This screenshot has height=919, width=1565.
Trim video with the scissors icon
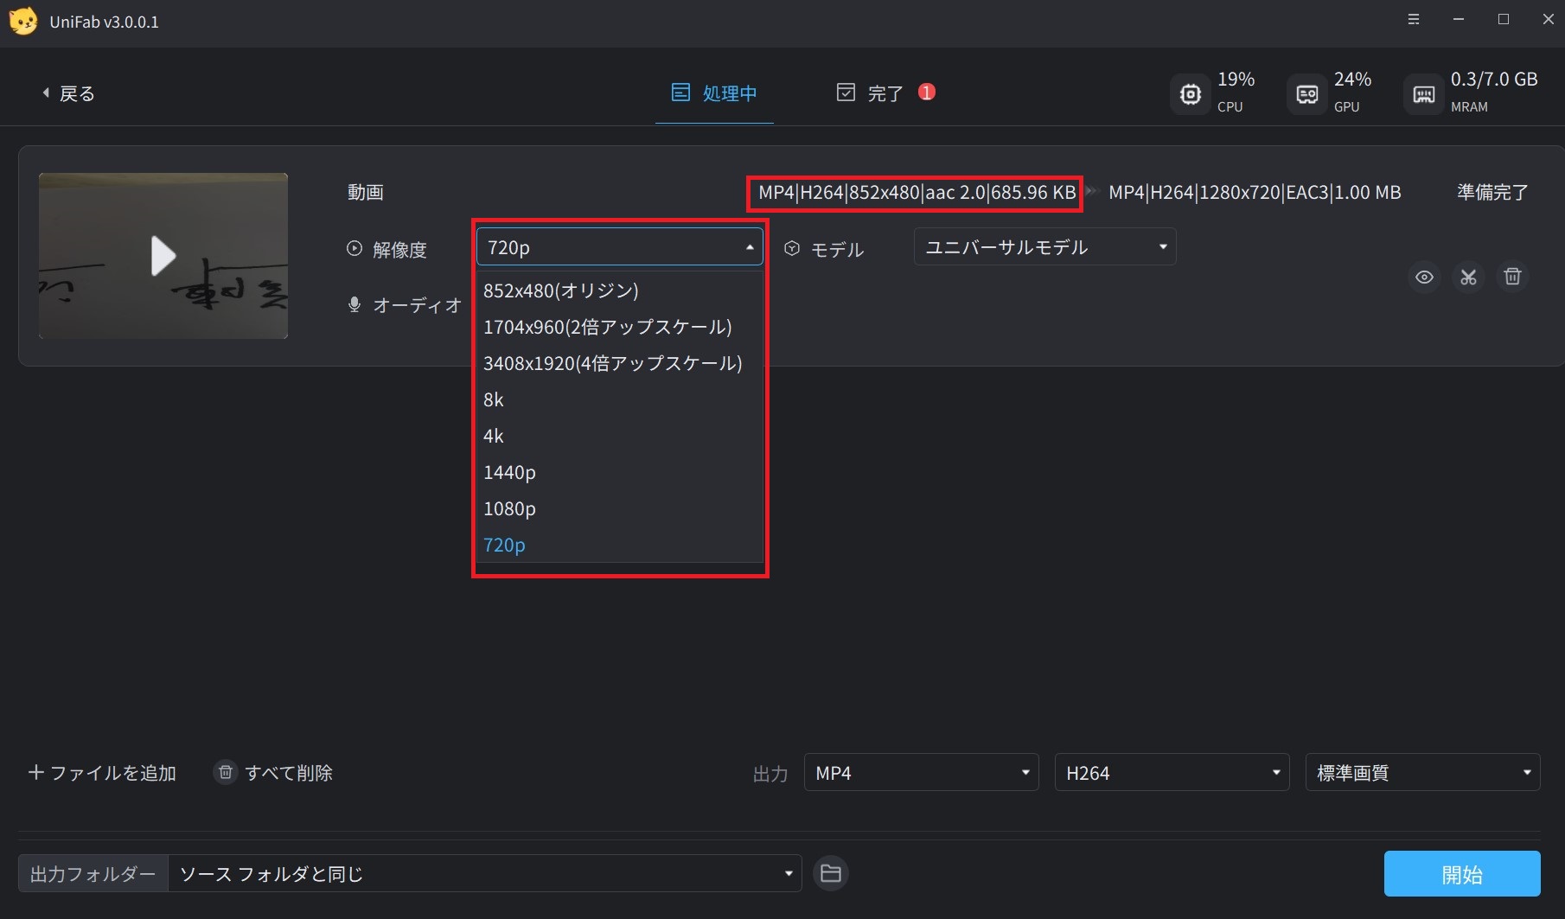[1468, 277]
